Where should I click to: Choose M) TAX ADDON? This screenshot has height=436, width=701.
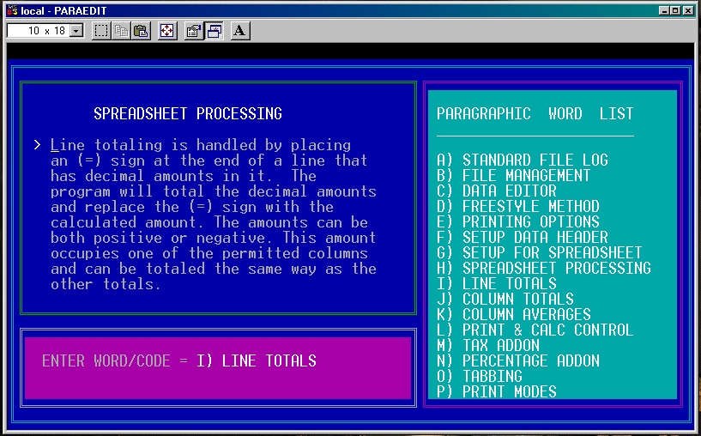tap(487, 345)
